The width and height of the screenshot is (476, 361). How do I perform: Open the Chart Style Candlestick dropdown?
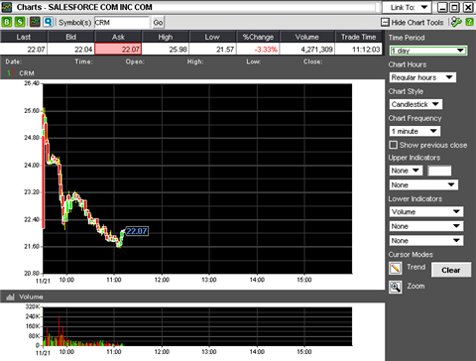point(416,104)
